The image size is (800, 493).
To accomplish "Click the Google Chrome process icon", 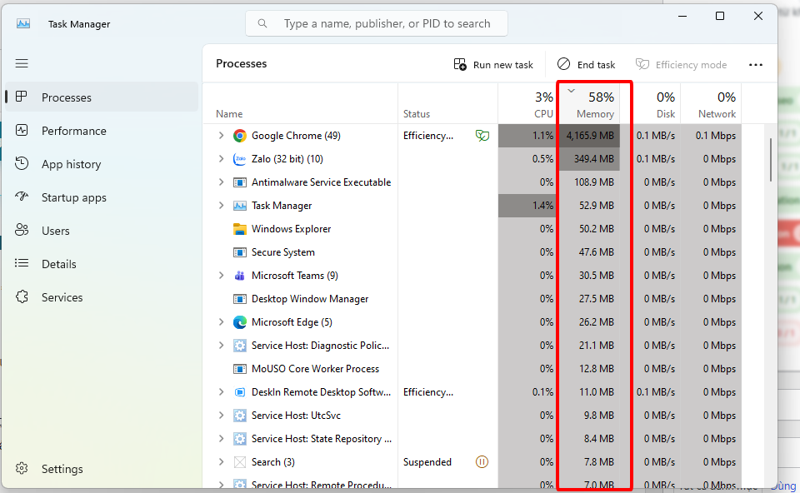I will 240,136.
